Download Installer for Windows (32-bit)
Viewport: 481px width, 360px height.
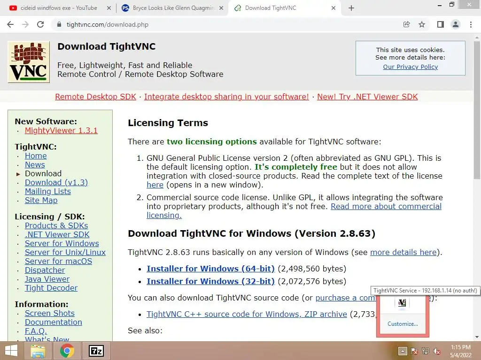click(x=210, y=281)
